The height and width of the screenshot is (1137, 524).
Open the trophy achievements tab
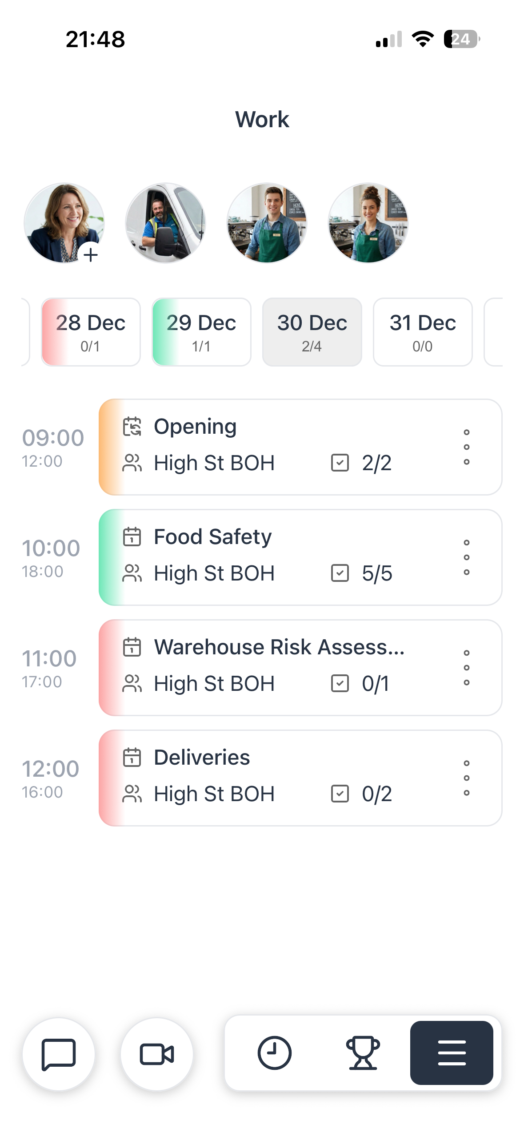click(363, 1052)
